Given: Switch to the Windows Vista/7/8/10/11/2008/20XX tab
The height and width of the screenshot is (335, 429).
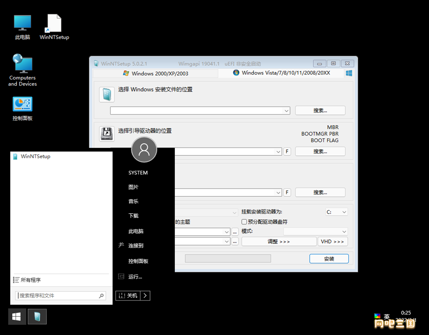Looking at the screenshot, I should [x=282, y=73].
